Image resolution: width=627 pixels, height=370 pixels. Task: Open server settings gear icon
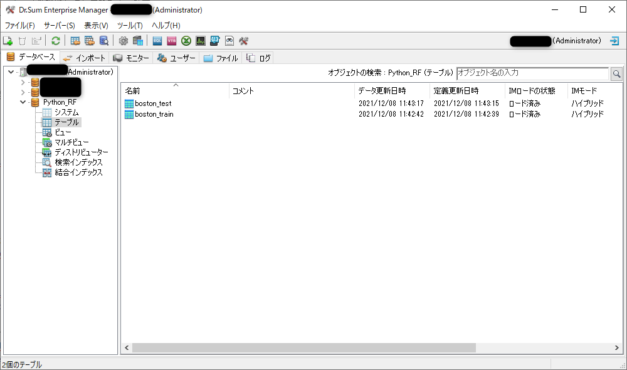[123, 41]
